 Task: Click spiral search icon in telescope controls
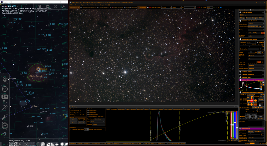[x=248, y=97]
